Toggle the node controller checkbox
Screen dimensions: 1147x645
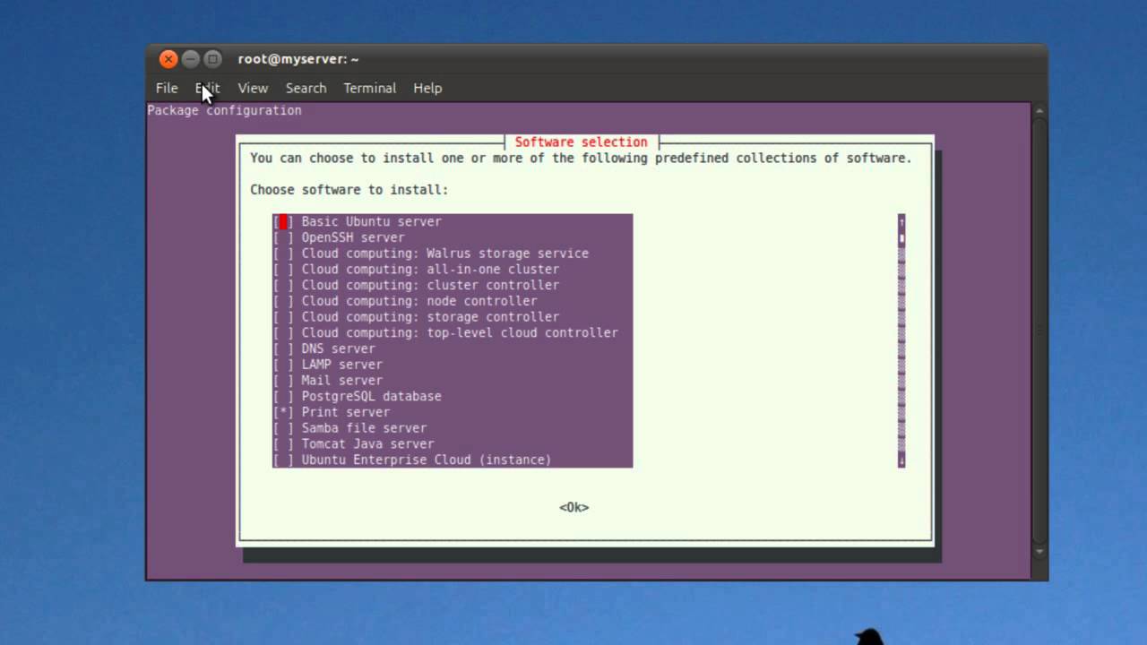point(283,301)
